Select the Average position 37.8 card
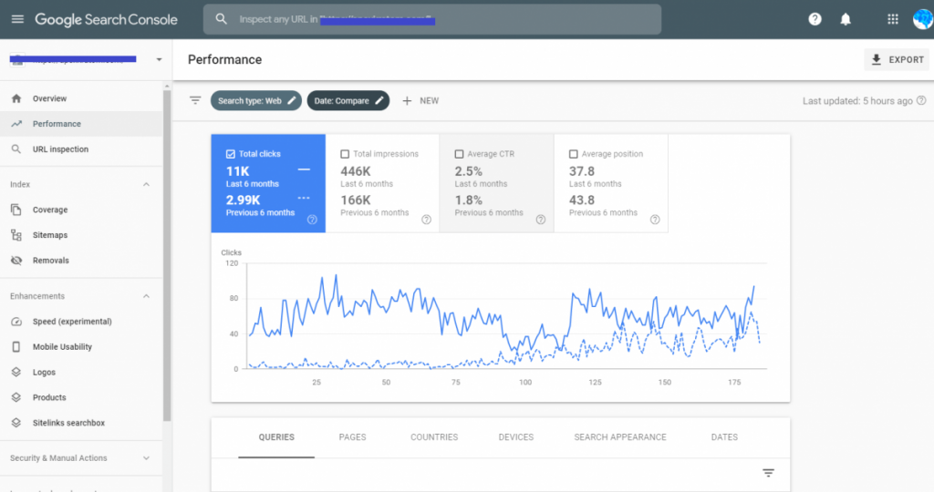This screenshot has height=492, width=934. pos(611,183)
